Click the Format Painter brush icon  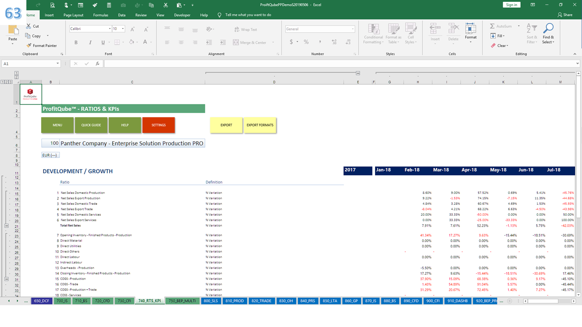(x=29, y=45)
